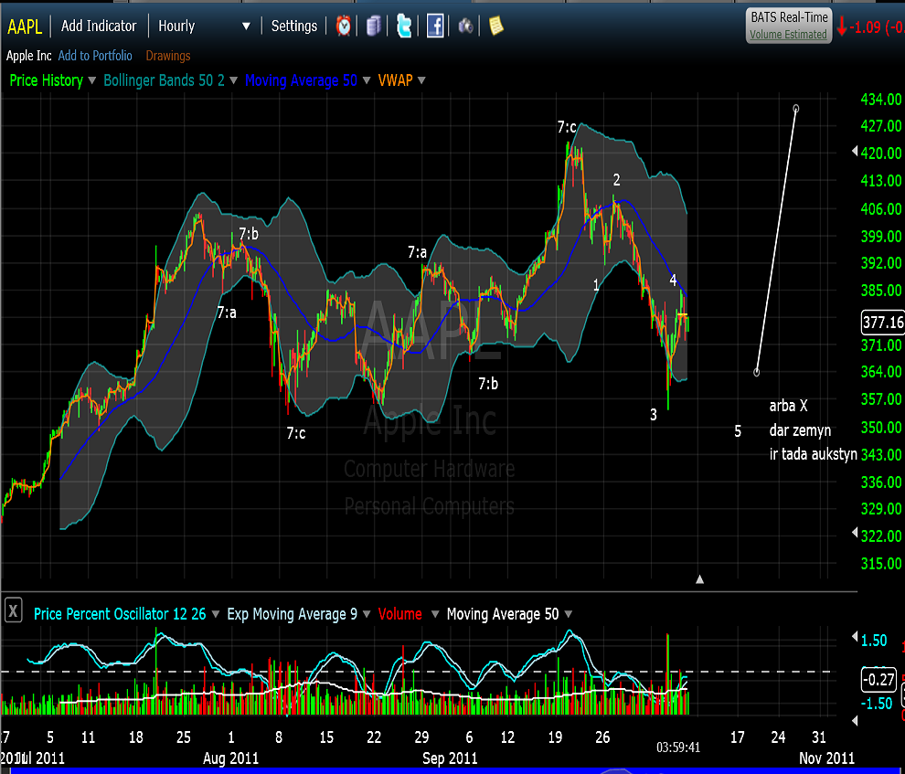Click the Aug 2011 label on time axis
Image resolution: width=905 pixels, height=774 pixels.
click(230, 758)
